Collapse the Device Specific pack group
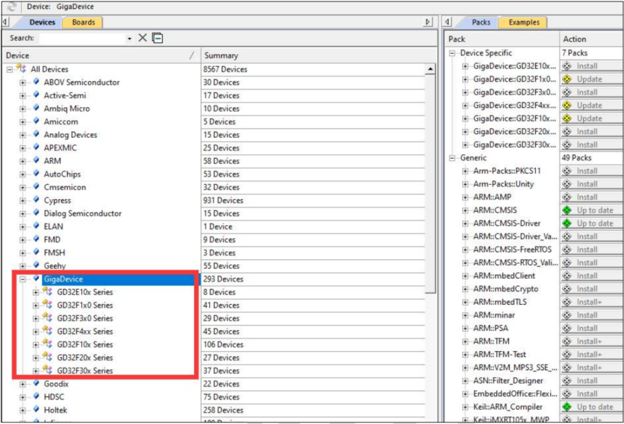This screenshot has width=624, height=424. tap(452, 53)
